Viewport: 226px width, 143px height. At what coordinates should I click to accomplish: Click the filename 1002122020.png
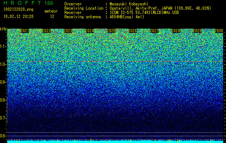coord(19,10)
